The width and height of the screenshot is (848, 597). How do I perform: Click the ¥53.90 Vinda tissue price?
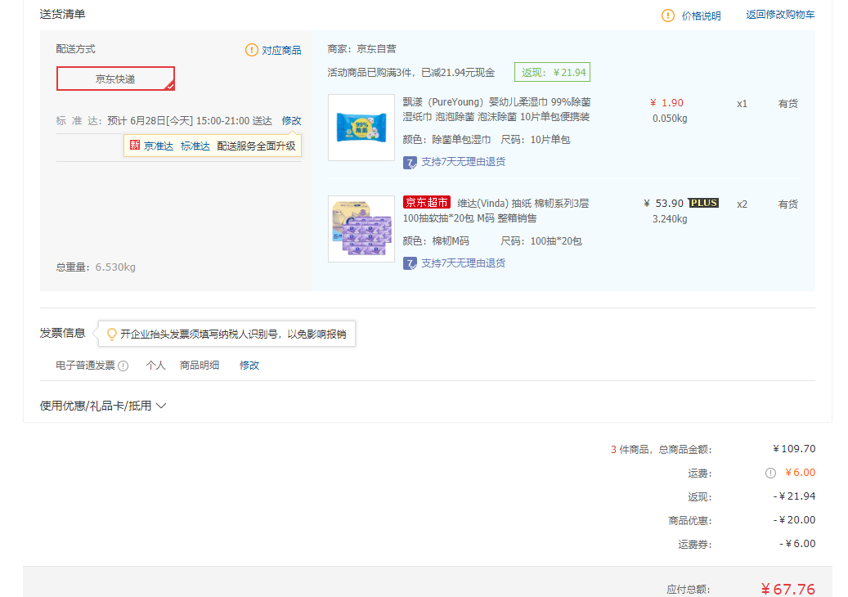tap(663, 204)
